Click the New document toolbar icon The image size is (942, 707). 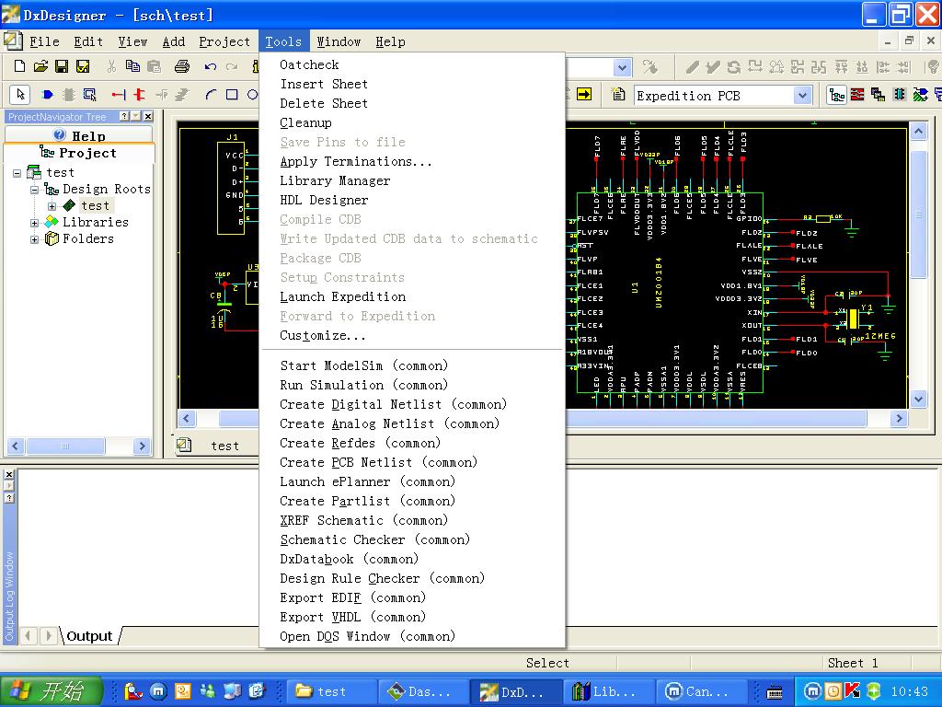pyautogui.click(x=19, y=66)
